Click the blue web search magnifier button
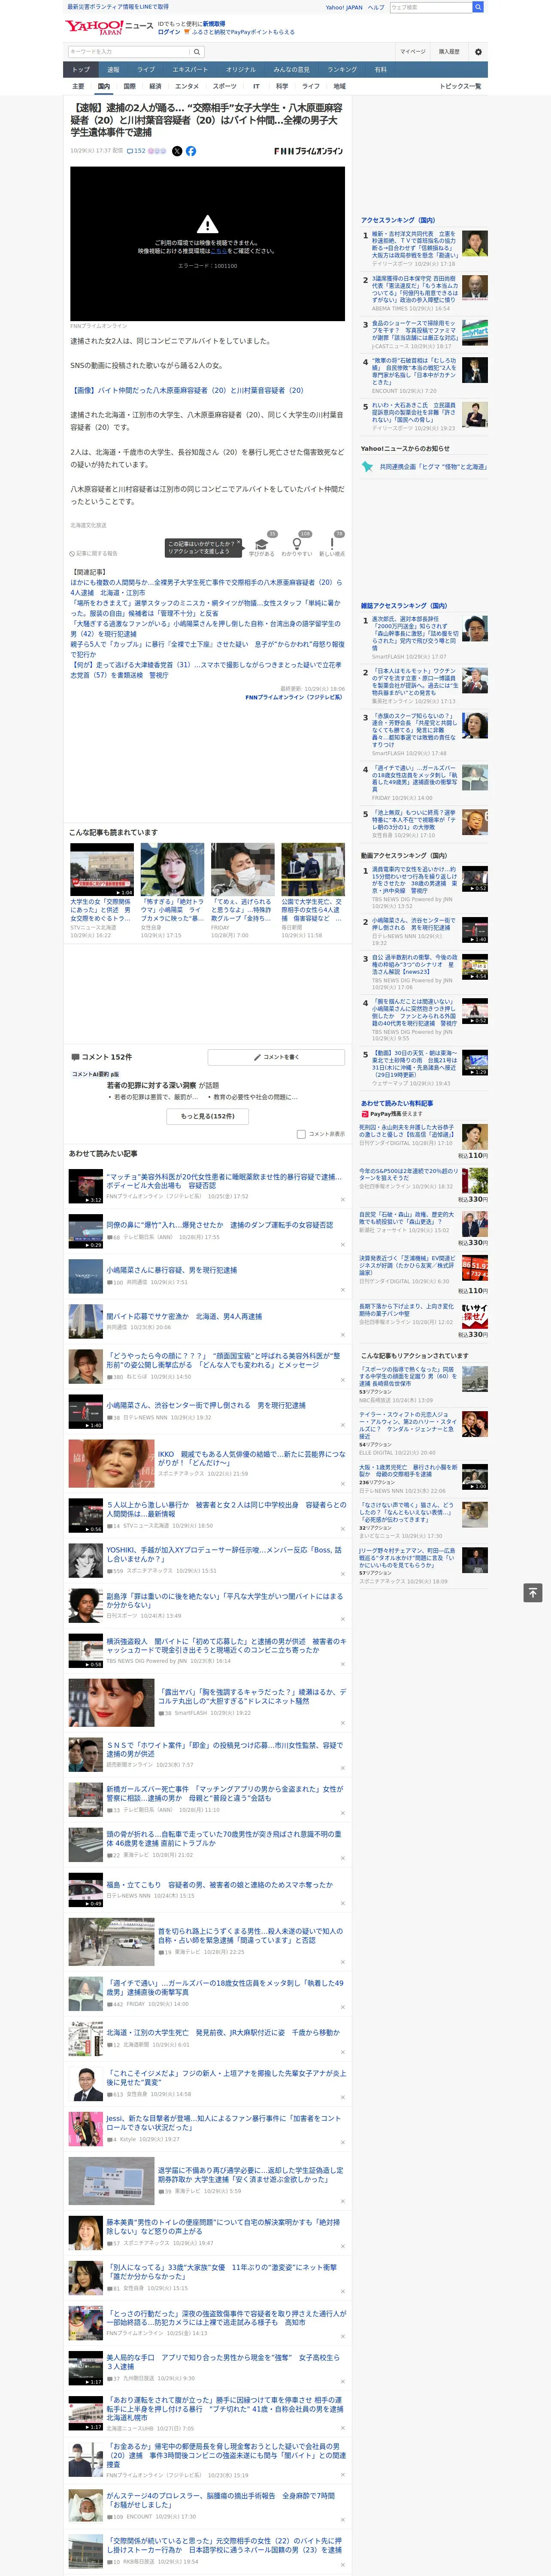Viewport: 551px width, 2576px height. 478,7
